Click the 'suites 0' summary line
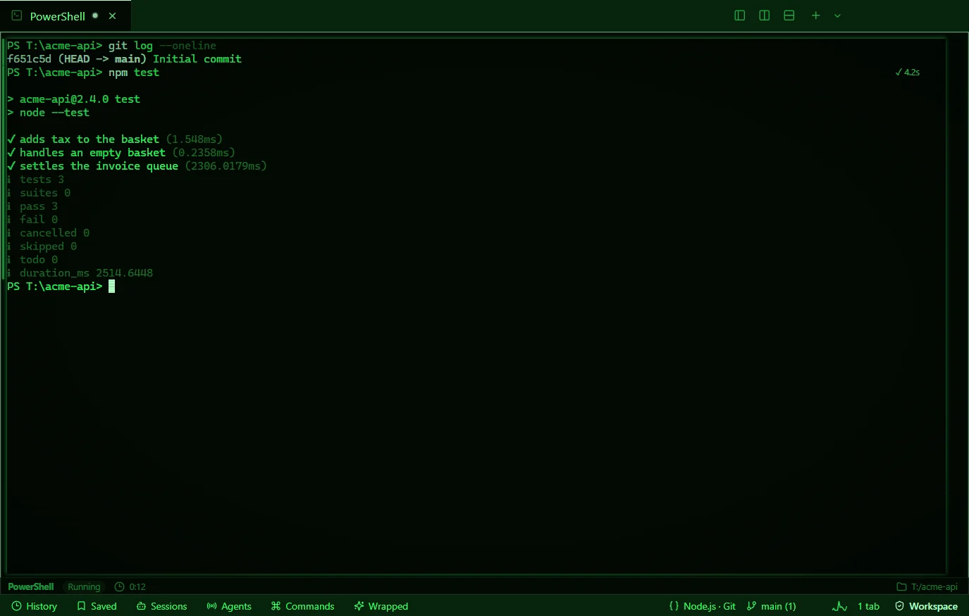This screenshot has width=969, height=616. click(39, 193)
